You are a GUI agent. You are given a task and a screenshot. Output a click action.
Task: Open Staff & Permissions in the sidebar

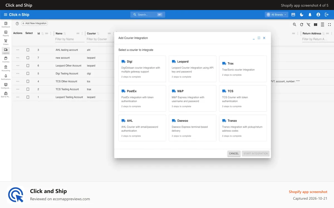tap(6, 95)
